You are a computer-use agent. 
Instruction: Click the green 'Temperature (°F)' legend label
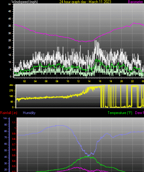coord(120,113)
